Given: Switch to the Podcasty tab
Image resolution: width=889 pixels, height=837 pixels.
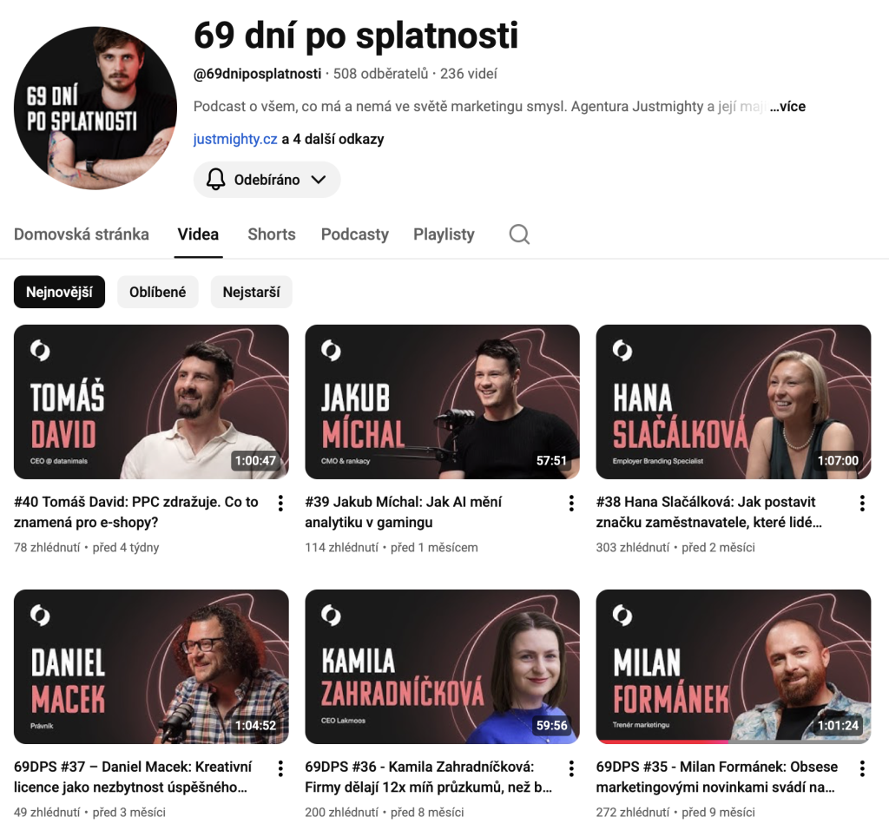Looking at the screenshot, I should click(x=355, y=234).
